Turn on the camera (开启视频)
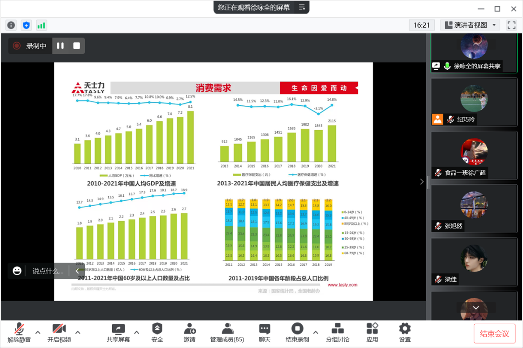Viewport: 523px width, 348px height. [x=59, y=333]
